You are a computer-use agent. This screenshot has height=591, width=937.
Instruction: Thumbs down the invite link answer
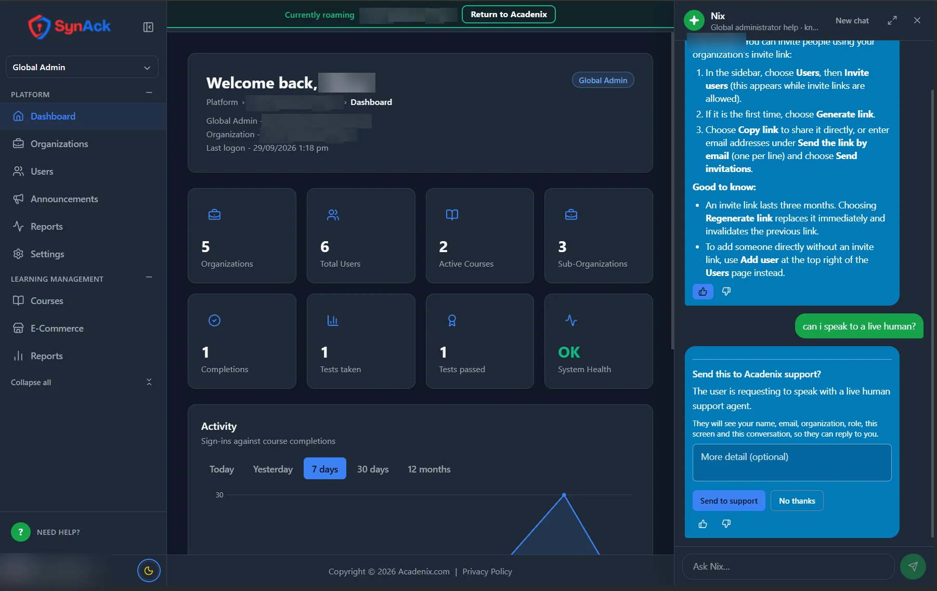coord(726,292)
